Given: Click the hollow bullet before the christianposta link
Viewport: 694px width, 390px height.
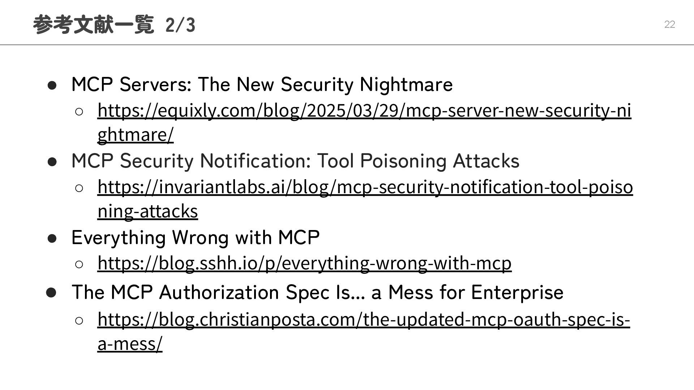Looking at the screenshot, I should click(79, 320).
